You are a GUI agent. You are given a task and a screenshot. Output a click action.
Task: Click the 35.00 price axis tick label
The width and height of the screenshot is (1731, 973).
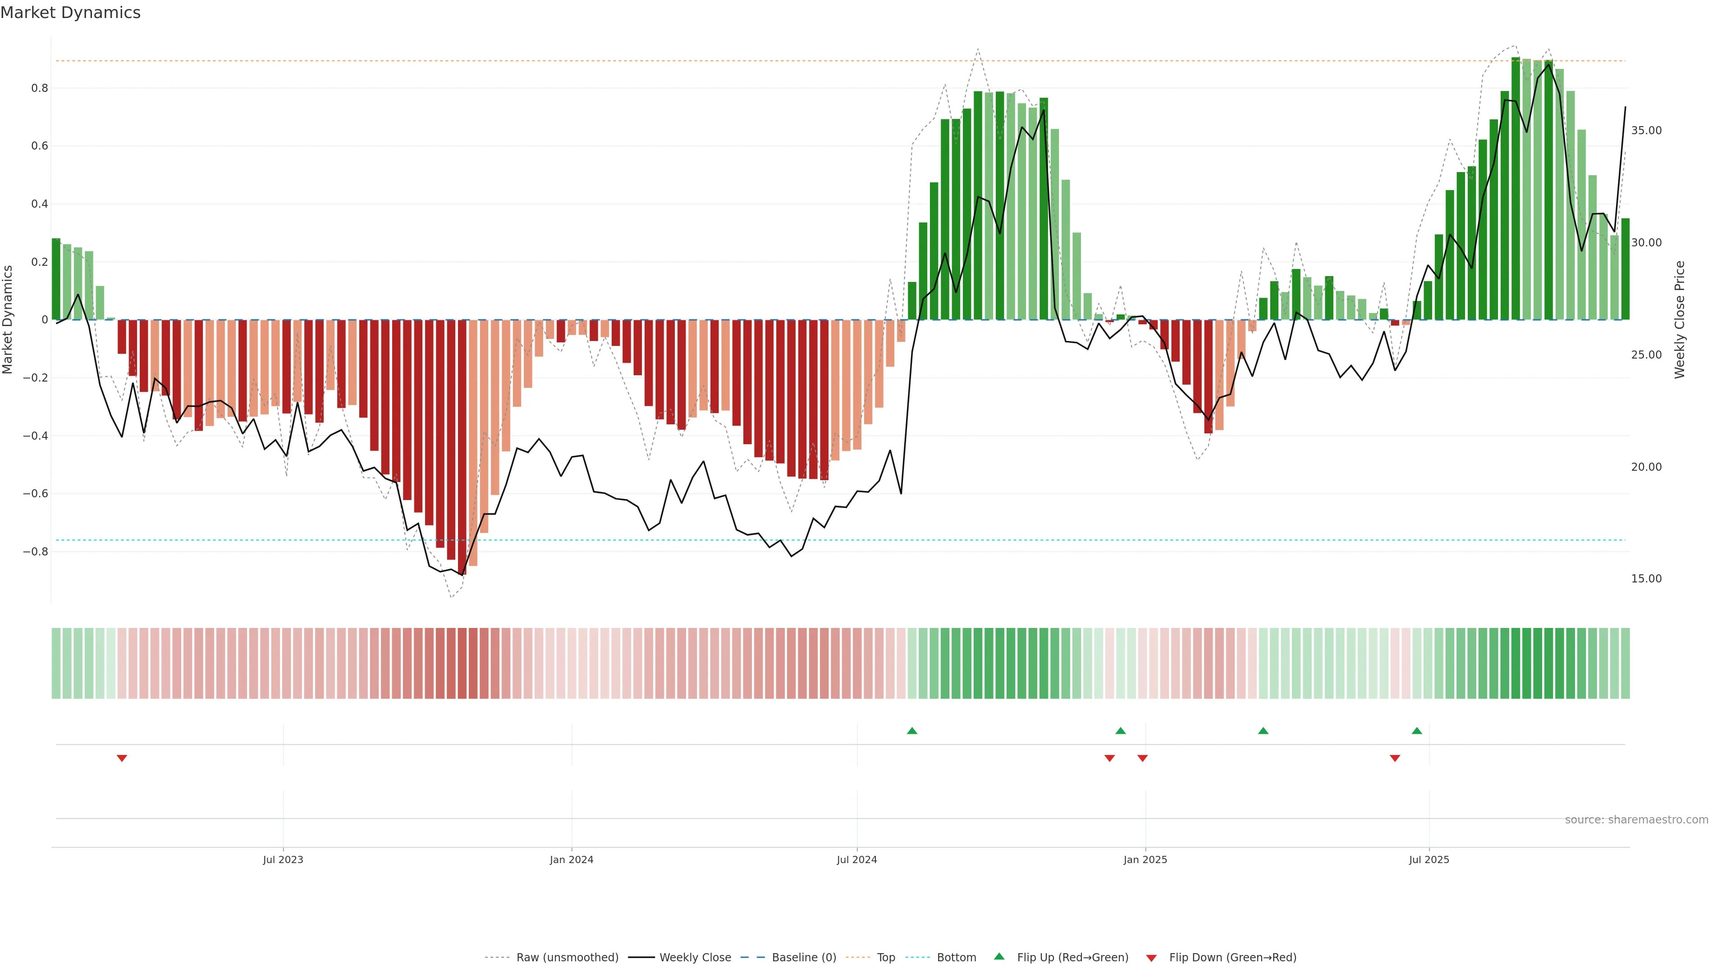point(1646,130)
